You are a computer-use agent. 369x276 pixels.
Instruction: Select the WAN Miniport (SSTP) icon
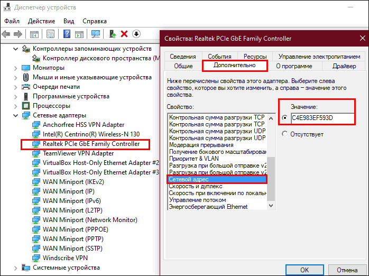point(36,249)
